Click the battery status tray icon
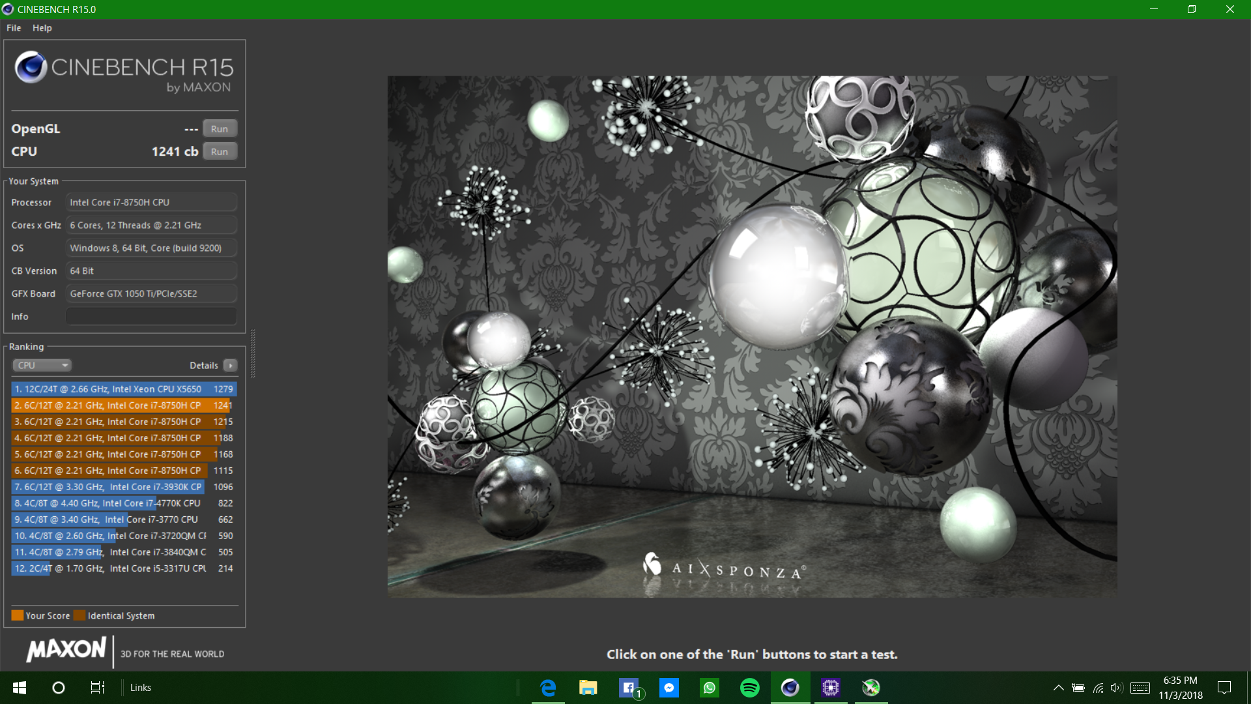The width and height of the screenshot is (1251, 704). [x=1078, y=688]
